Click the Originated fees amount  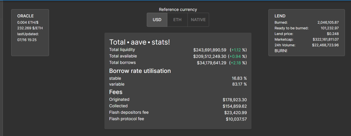(235, 100)
